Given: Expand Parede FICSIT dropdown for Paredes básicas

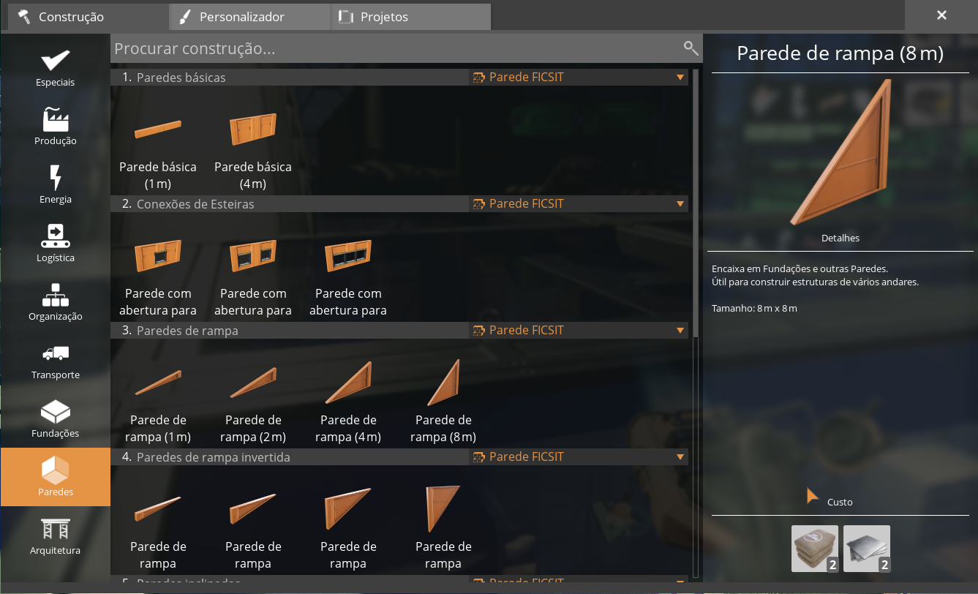Looking at the screenshot, I should pos(579,77).
